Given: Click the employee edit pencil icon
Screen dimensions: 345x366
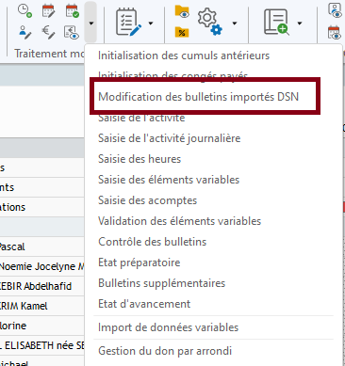Looking at the screenshot, I should click(25, 32).
